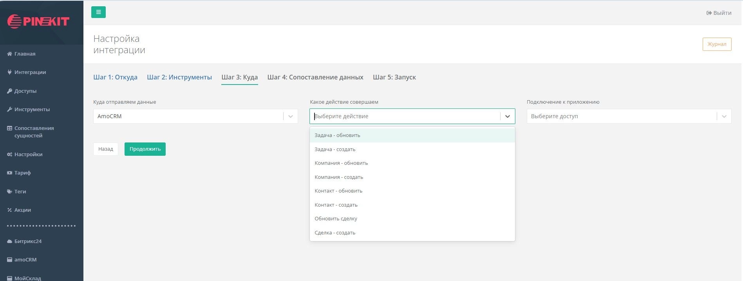
Task: Click the percent icon beside Акции
Action: click(x=10, y=210)
